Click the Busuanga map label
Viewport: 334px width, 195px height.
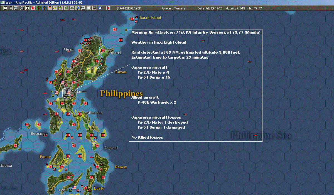39,133
